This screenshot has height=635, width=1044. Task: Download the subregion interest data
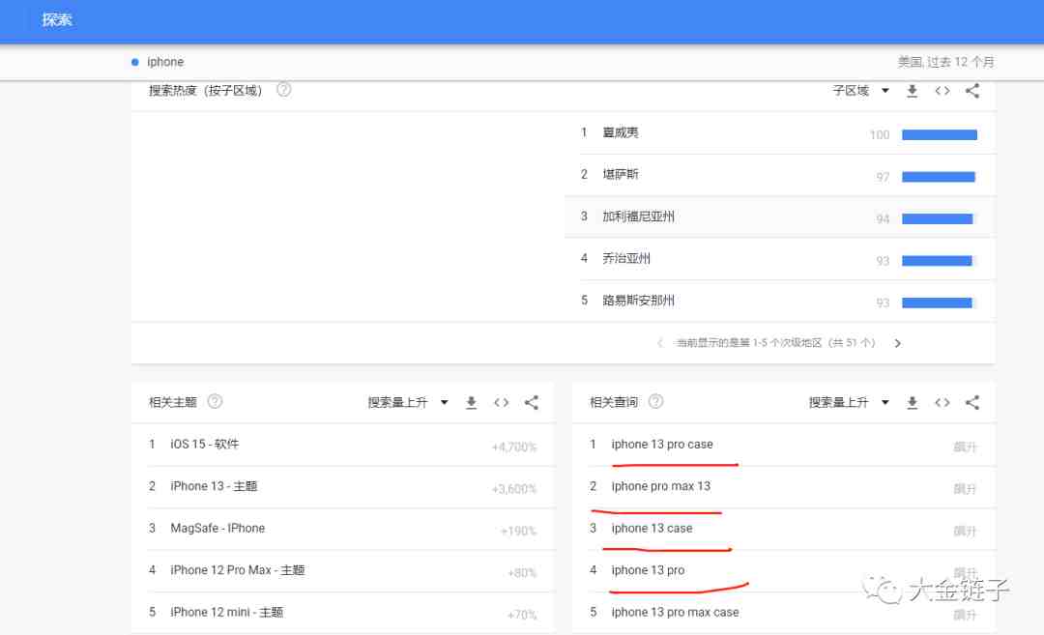click(912, 91)
